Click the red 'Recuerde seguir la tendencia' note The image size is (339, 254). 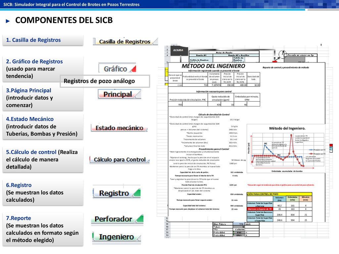[281, 185]
